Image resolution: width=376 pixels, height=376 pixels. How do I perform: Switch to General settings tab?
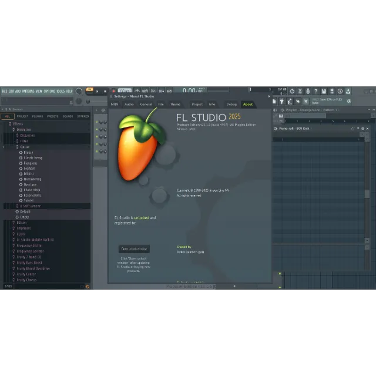point(146,105)
